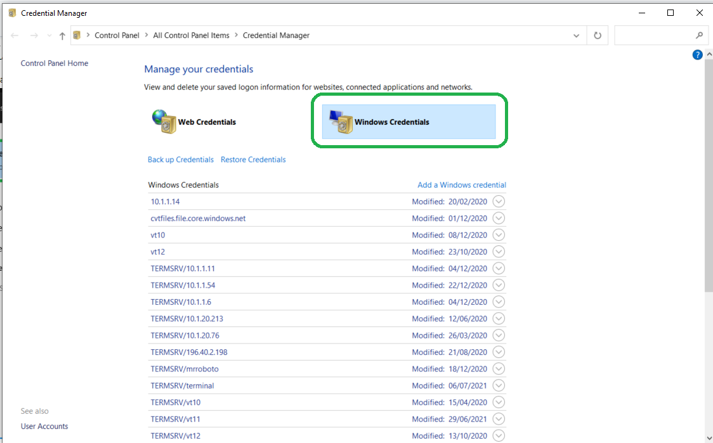The height and width of the screenshot is (443, 713).
Task: Click the Web Credentials globe safe icon
Action: pos(164,121)
